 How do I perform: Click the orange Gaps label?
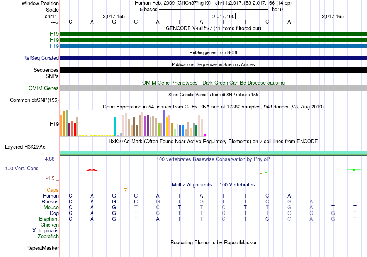click(x=53, y=190)
